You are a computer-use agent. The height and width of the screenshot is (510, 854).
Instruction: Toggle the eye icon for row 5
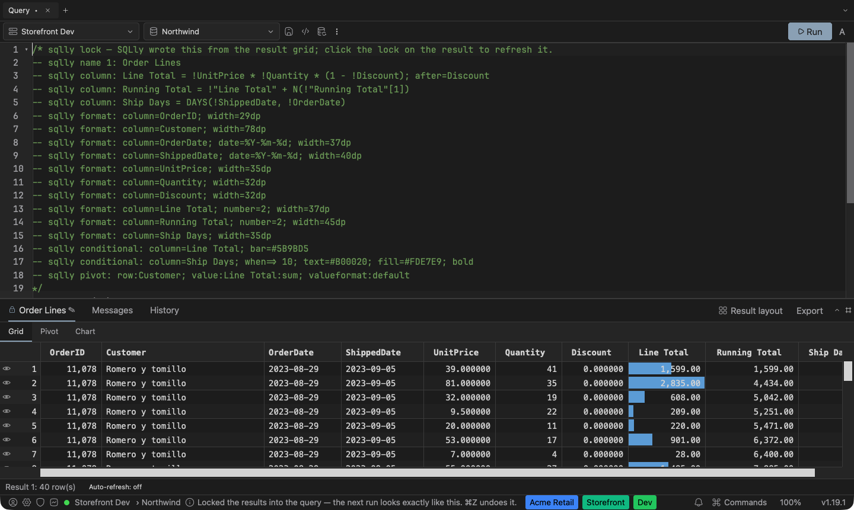pos(7,425)
